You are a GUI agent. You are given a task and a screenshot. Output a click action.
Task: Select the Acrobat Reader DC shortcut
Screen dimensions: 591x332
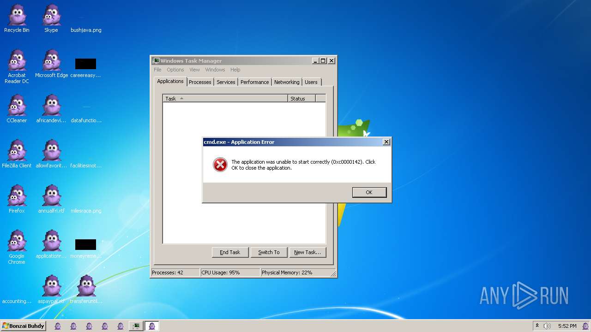17,67
